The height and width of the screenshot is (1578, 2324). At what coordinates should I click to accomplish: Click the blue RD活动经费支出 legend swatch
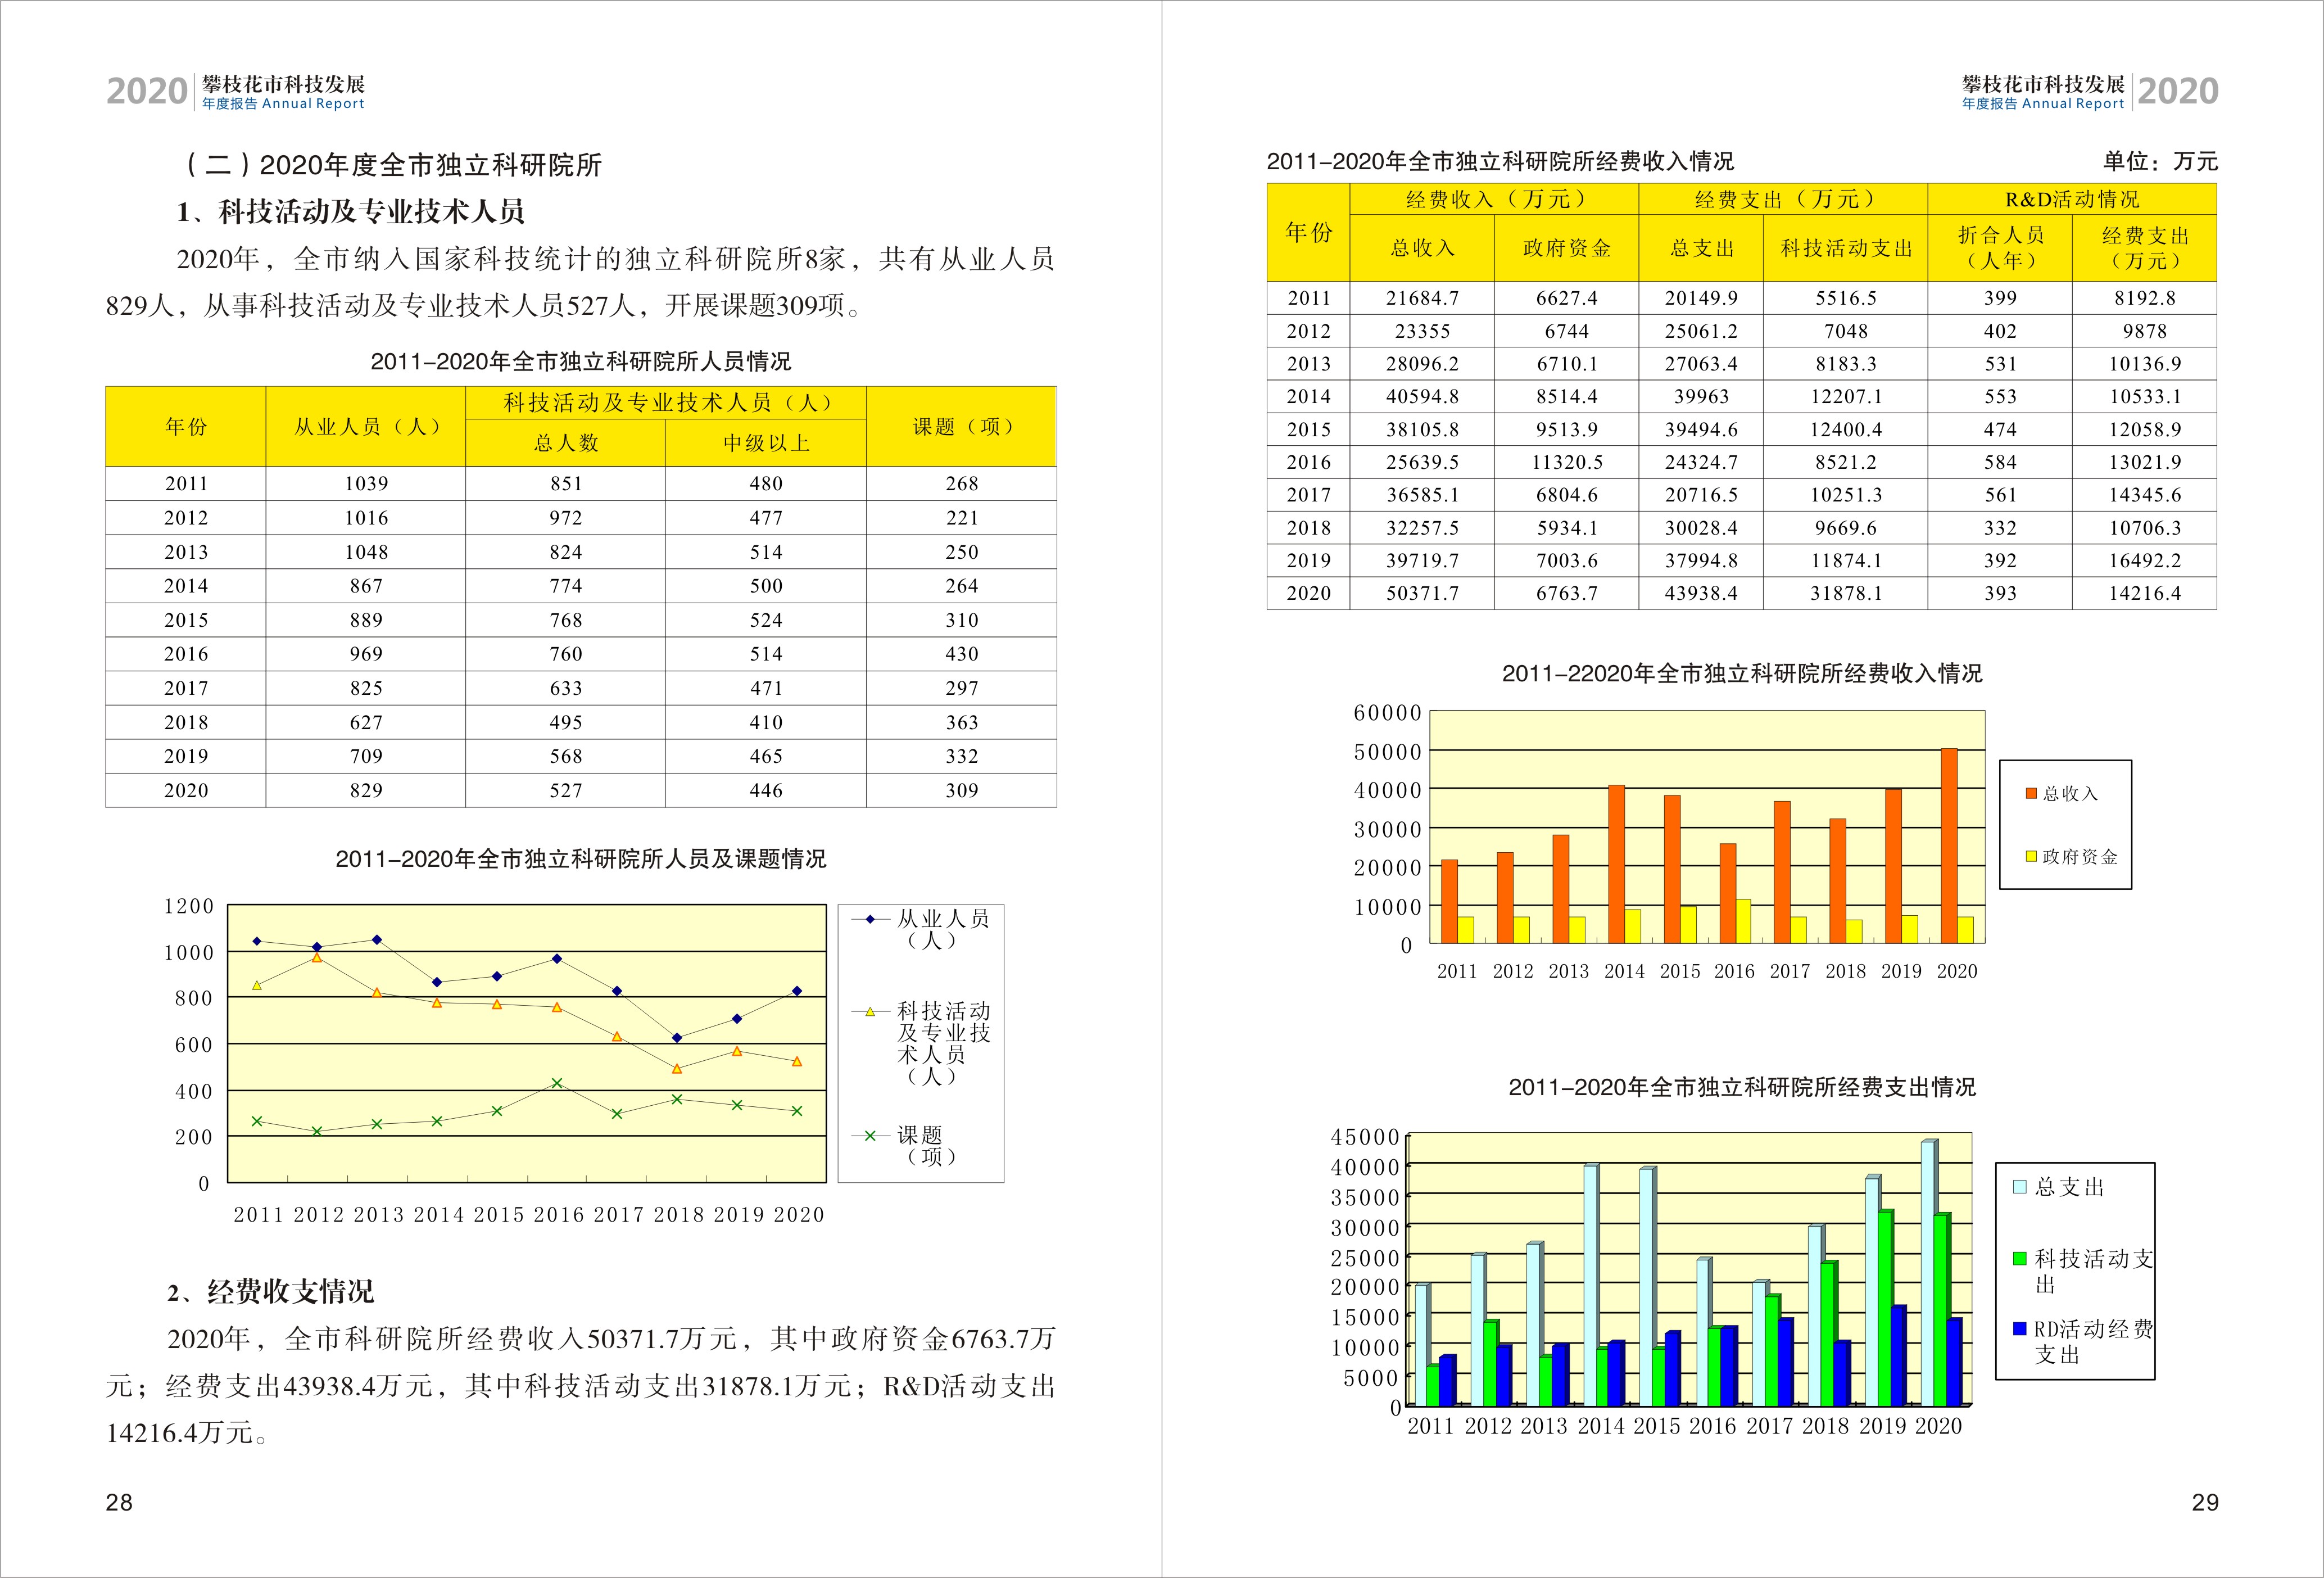point(2019,1329)
